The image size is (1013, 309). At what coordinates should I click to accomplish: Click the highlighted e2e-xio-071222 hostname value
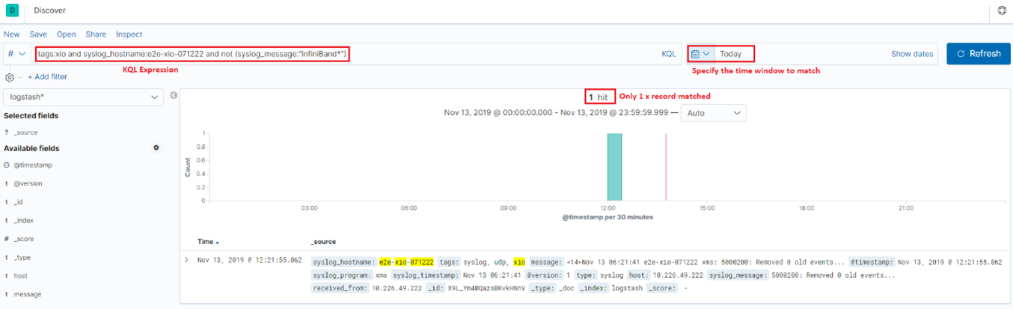pyautogui.click(x=406, y=262)
